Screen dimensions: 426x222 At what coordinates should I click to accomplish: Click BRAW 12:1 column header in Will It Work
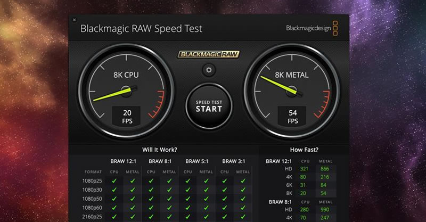click(123, 161)
